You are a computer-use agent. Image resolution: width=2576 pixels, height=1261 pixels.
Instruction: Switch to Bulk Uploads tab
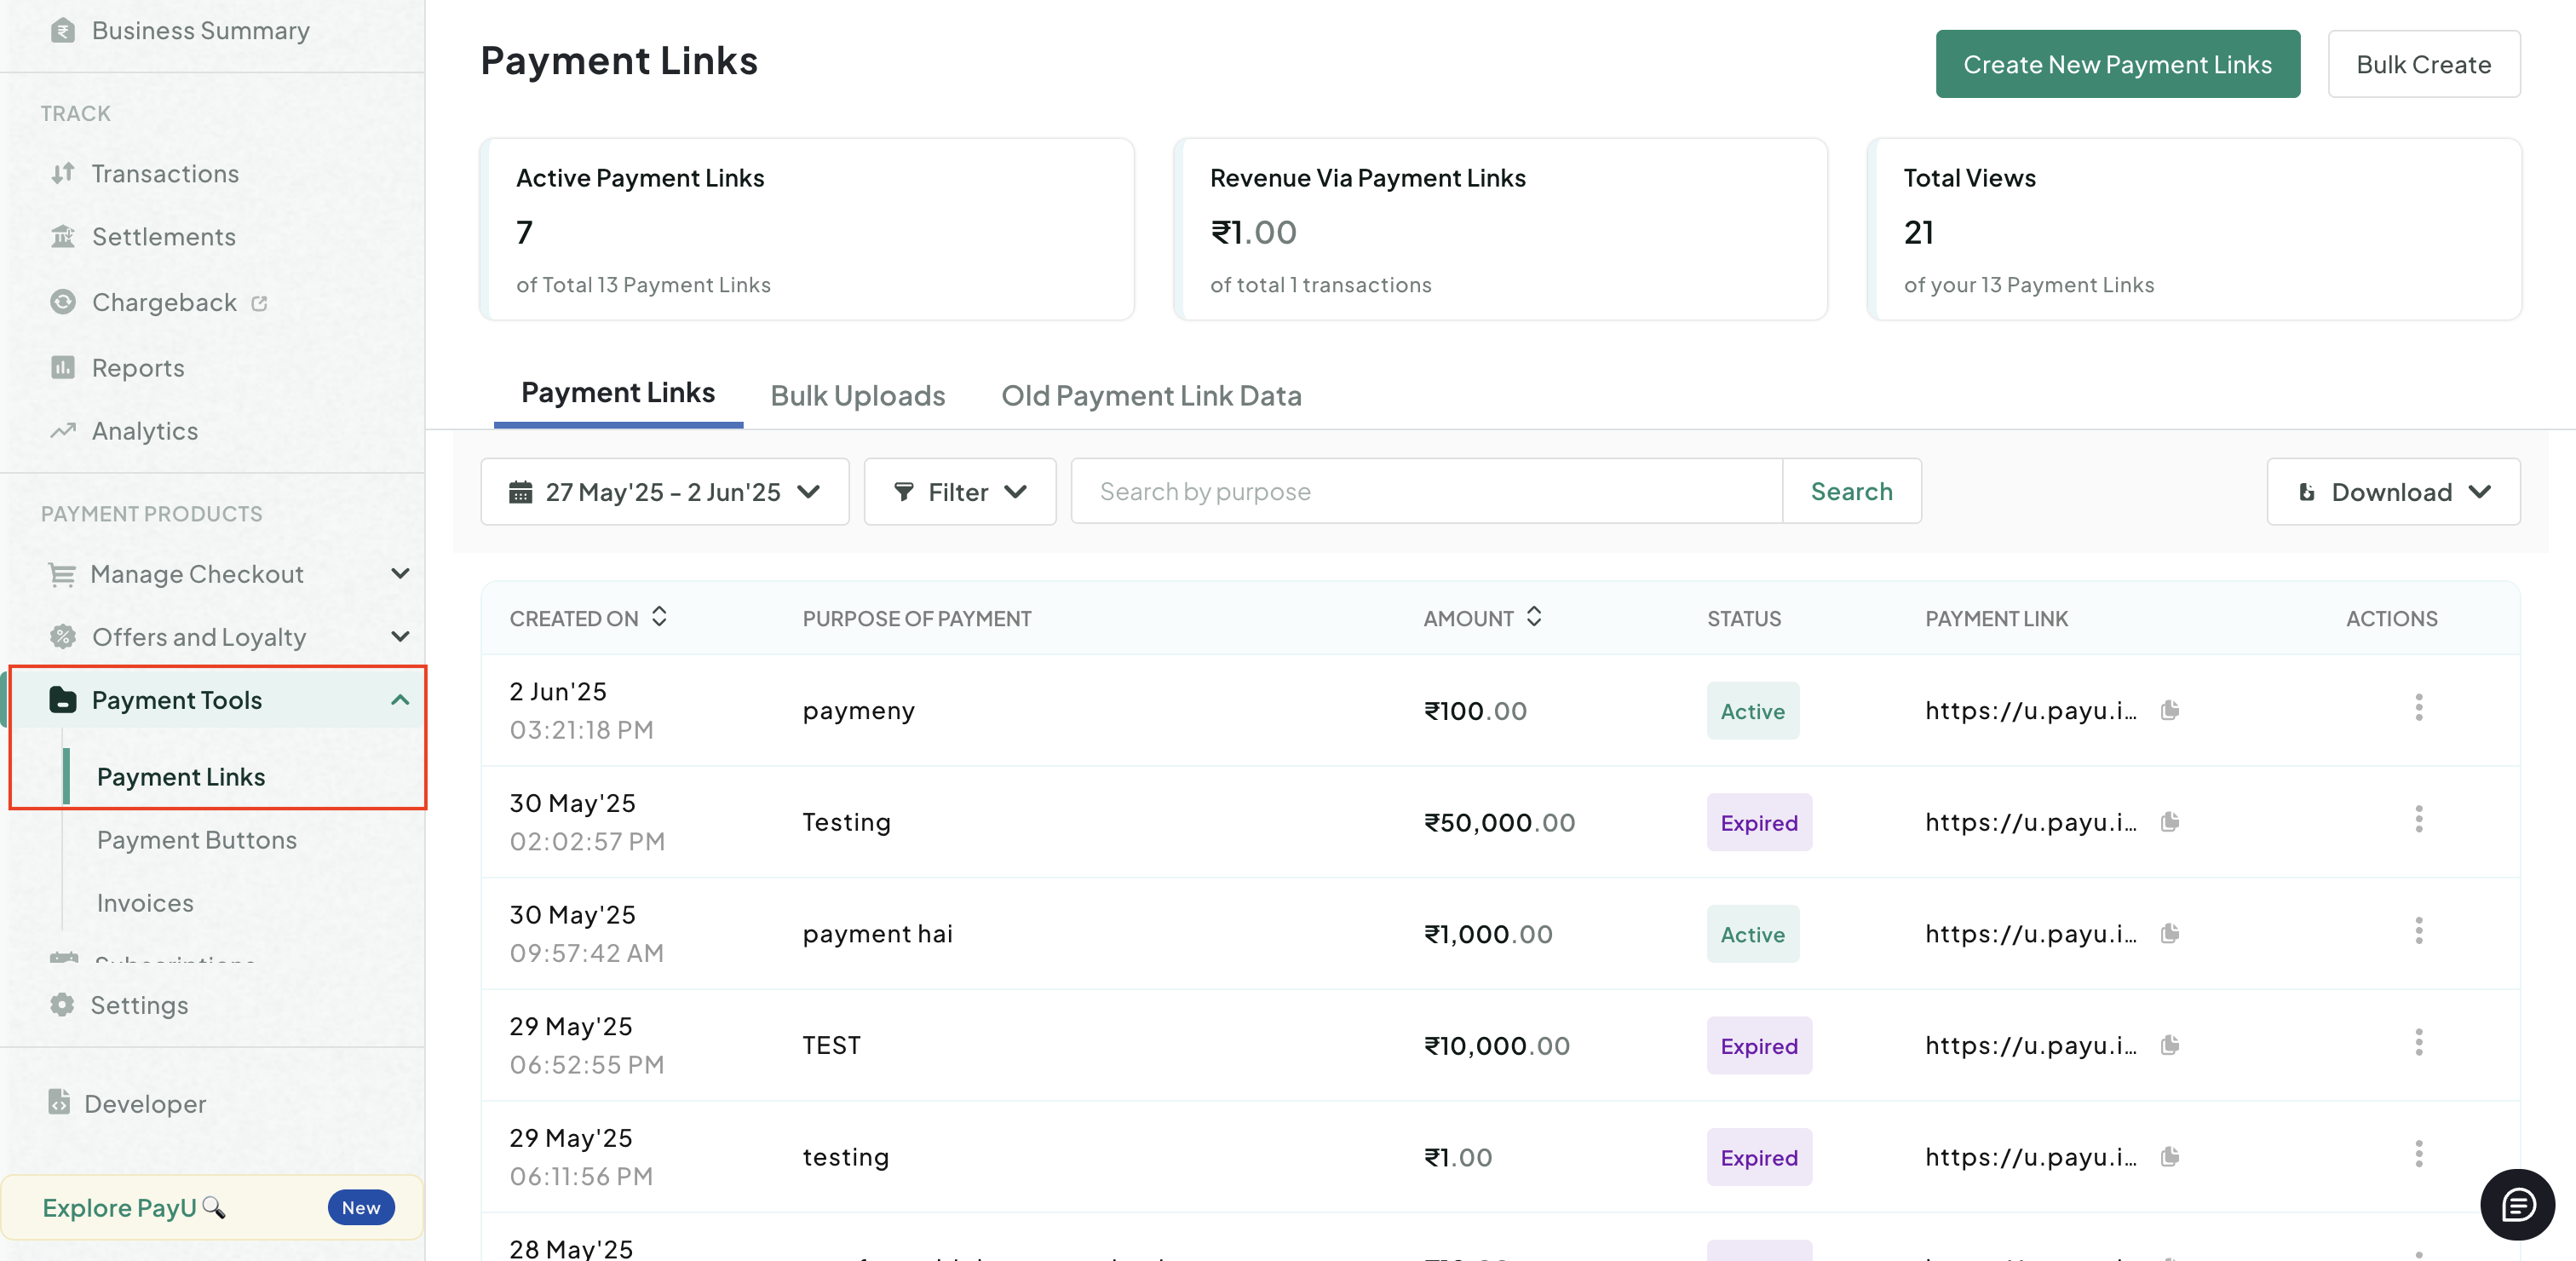858,396
